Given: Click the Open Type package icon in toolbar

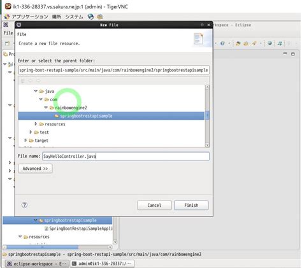Looking at the screenshot, I should coord(238,43).
